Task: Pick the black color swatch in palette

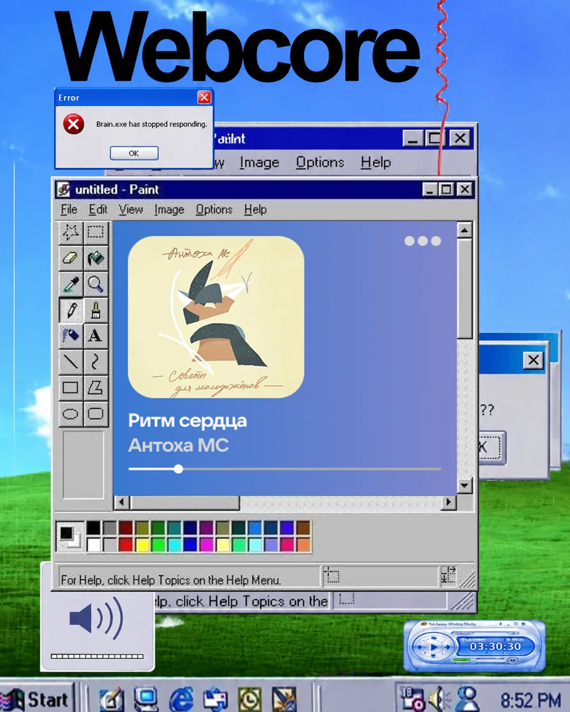Action: coord(93,527)
